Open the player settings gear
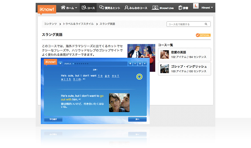This screenshot has width=251, height=148. pos(140,63)
